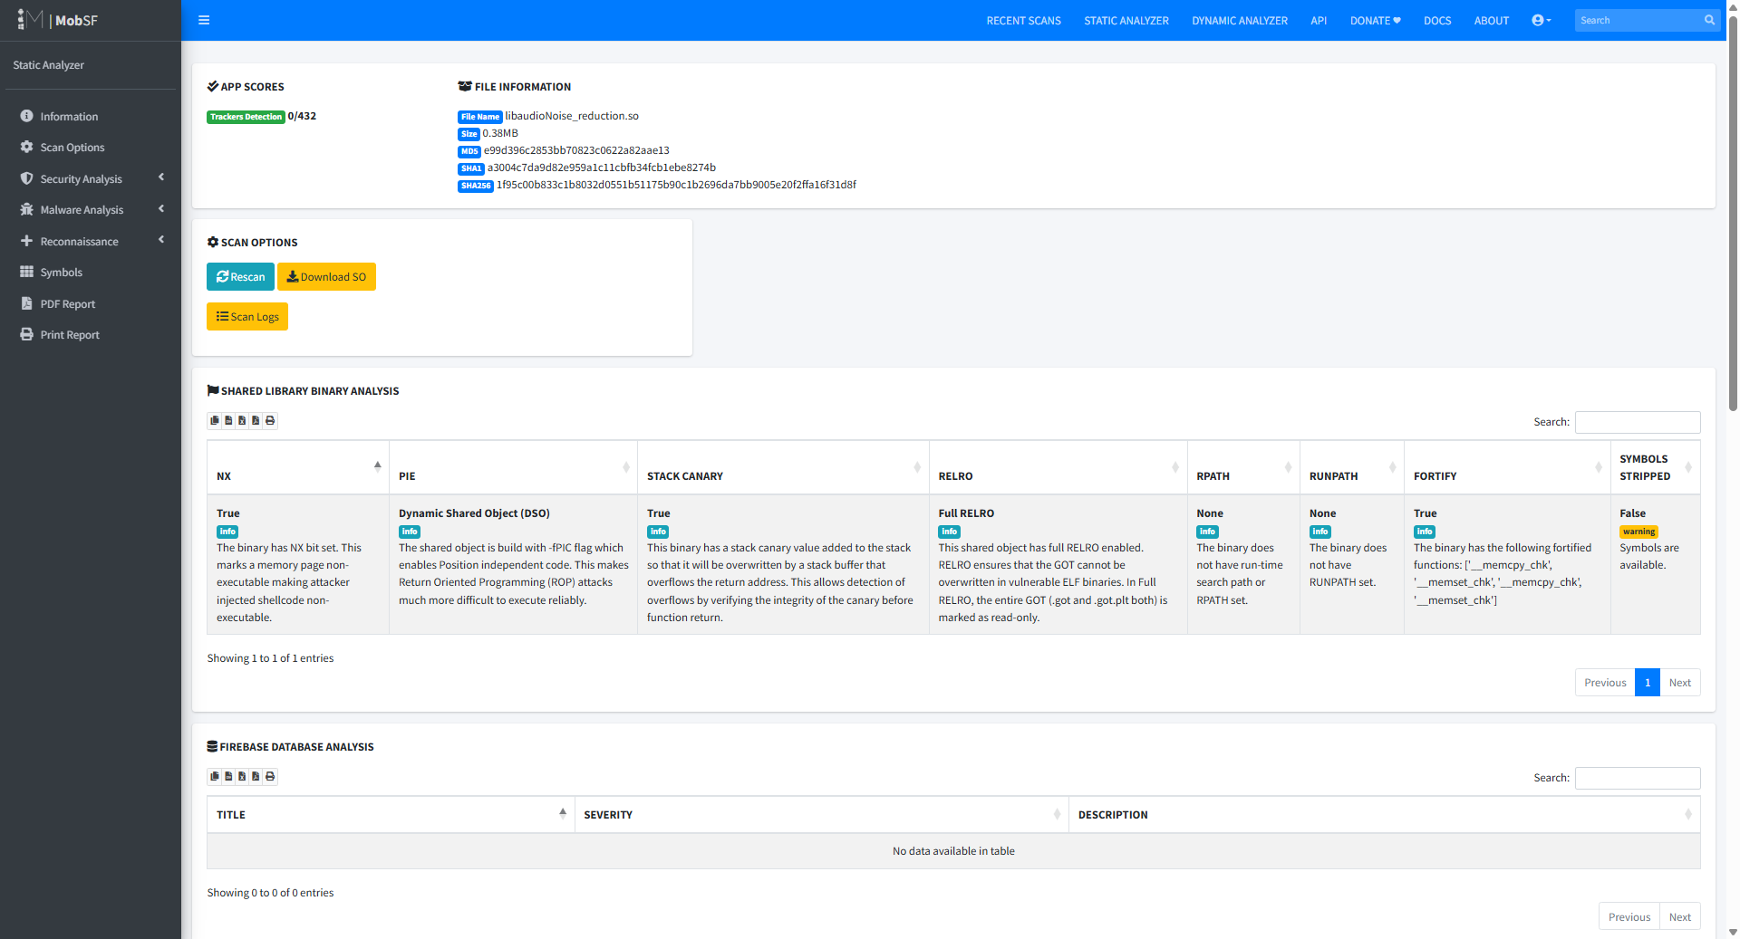Print the Firebase Database Analysis table
This screenshot has width=1740, height=939.
click(x=270, y=777)
